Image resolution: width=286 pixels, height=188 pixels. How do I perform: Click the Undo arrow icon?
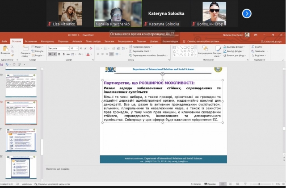pyautogui.click(x=7, y=64)
